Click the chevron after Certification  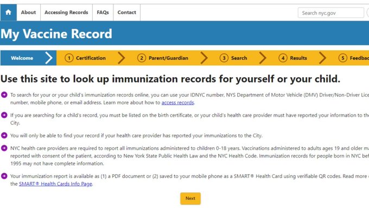[x=122, y=58]
